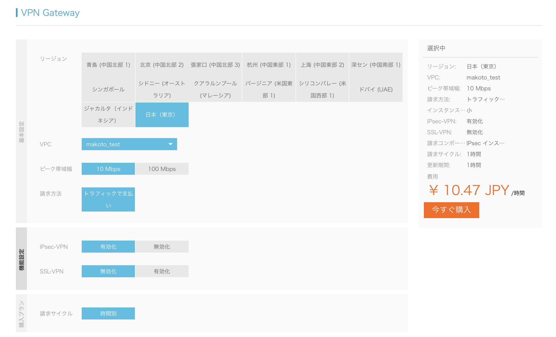556x337 pixels.
Task: Keep IPsec-VPN enabled via 有効化
Action: pos(108,247)
